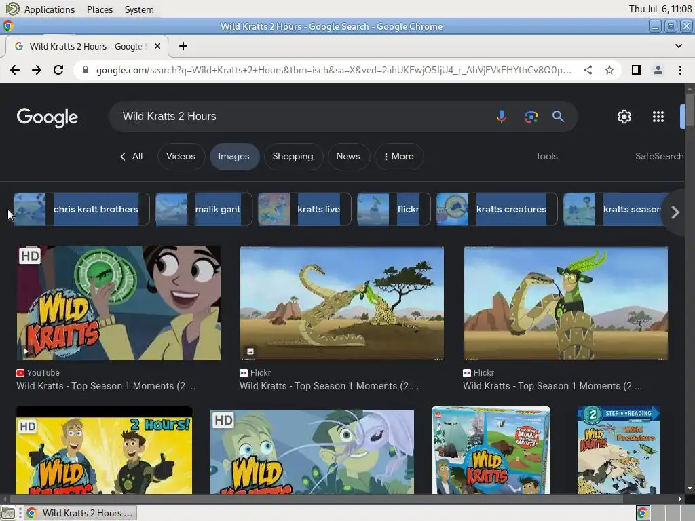View site information padlock icon
Viewport: 695px width, 521px height.
[x=86, y=70]
